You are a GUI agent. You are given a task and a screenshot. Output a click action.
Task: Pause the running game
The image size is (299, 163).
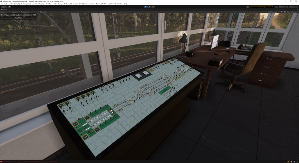(x=149, y=7)
